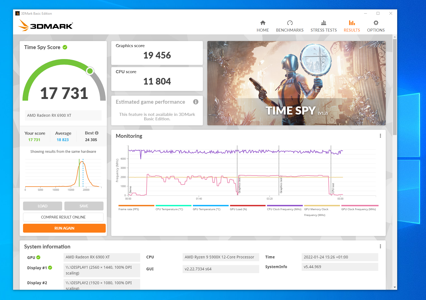Open BENCHMARKS tab label

[x=290, y=30]
